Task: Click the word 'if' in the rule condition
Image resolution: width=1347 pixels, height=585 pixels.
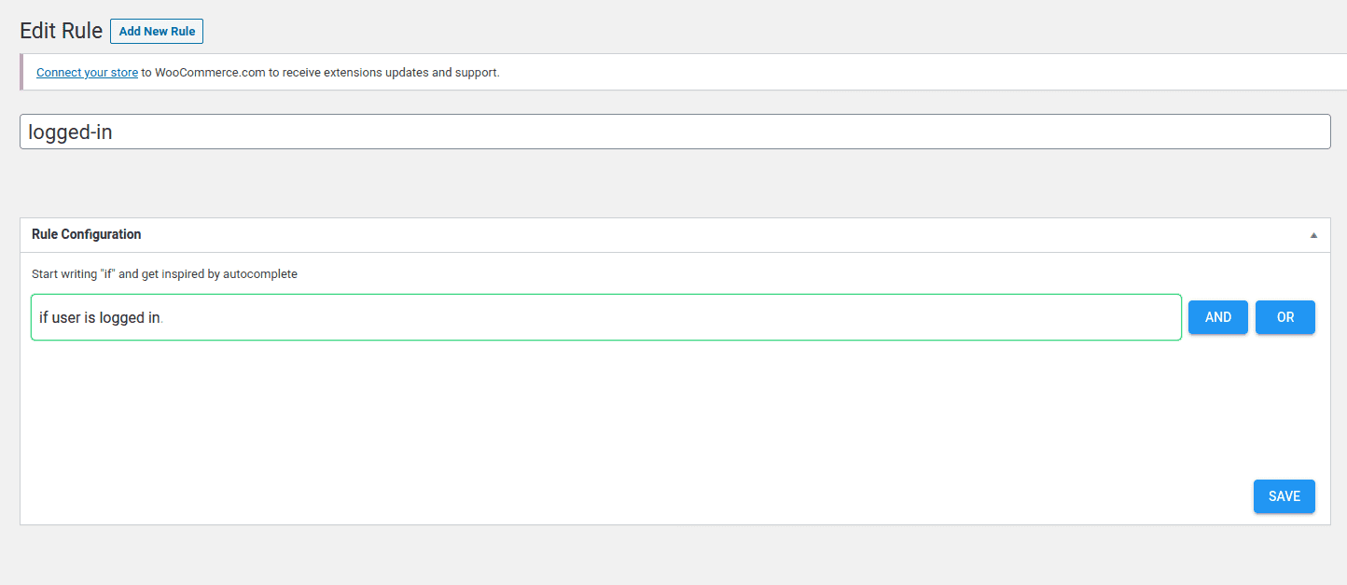Action: pyautogui.click(x=43, y=318)
